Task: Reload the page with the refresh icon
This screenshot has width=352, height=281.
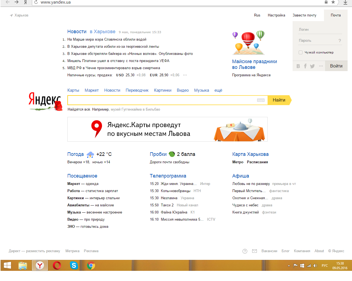Action: (36, 2)
